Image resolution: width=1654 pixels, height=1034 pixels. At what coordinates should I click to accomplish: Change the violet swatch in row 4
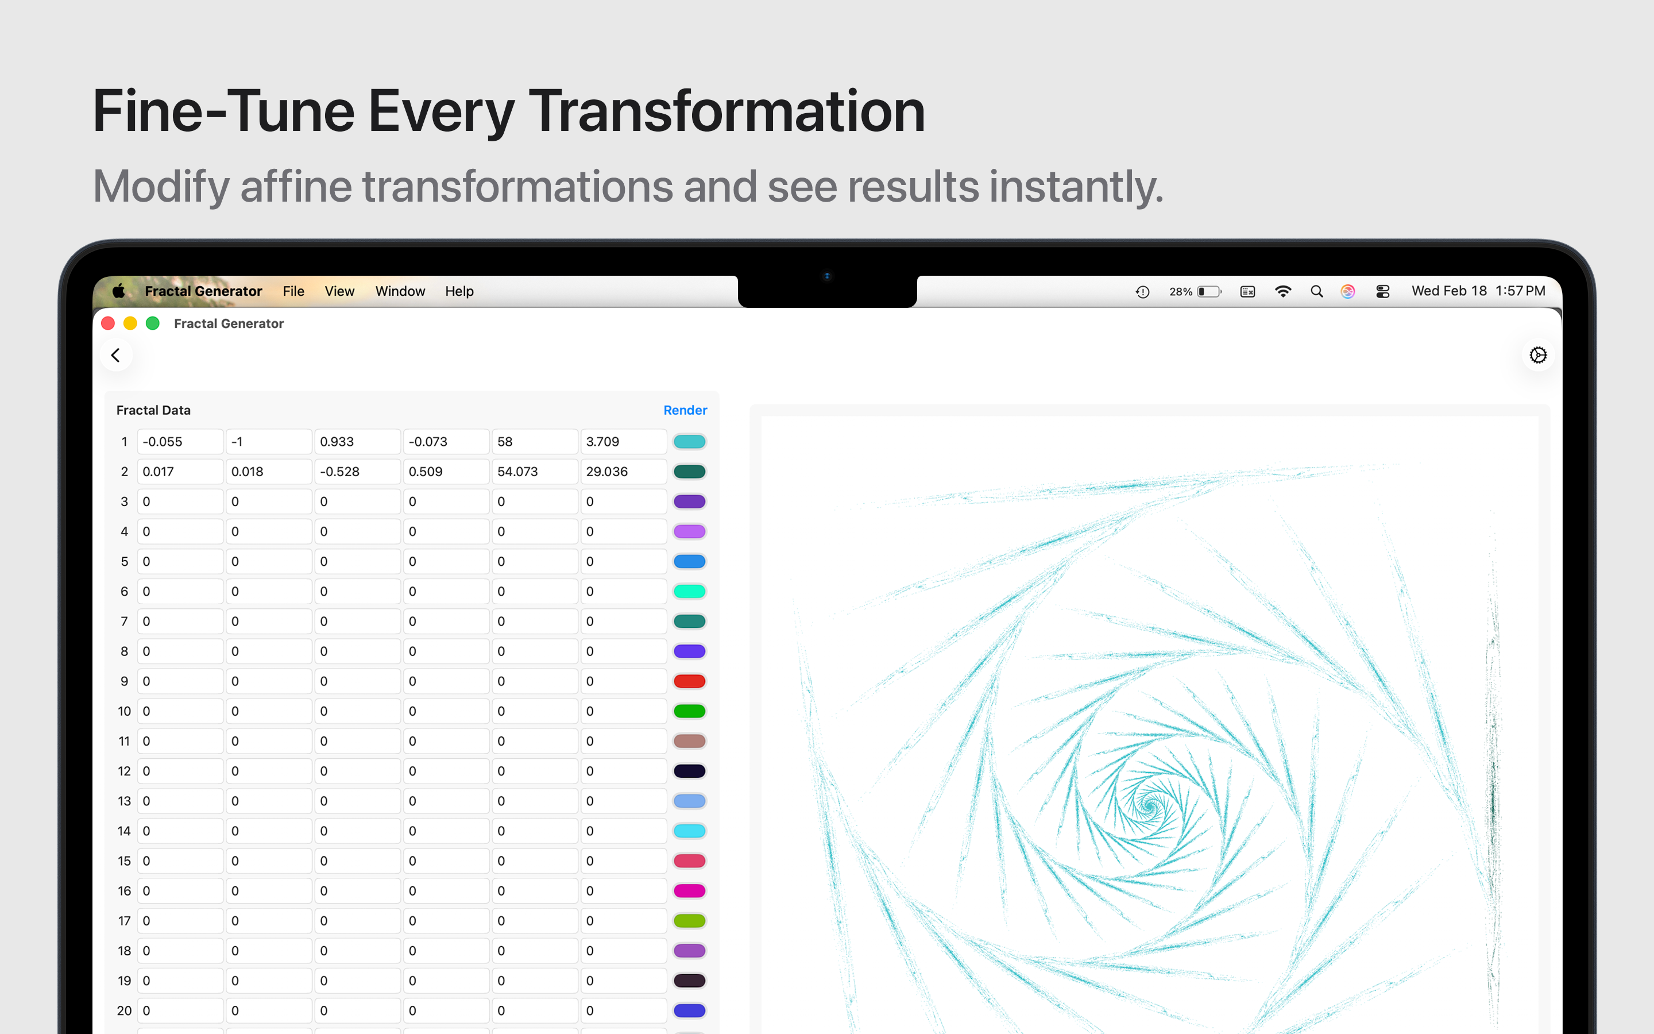click(x=689, y=531)
